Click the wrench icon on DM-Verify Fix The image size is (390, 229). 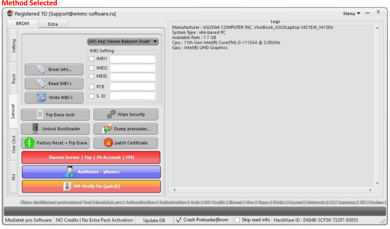67,186
